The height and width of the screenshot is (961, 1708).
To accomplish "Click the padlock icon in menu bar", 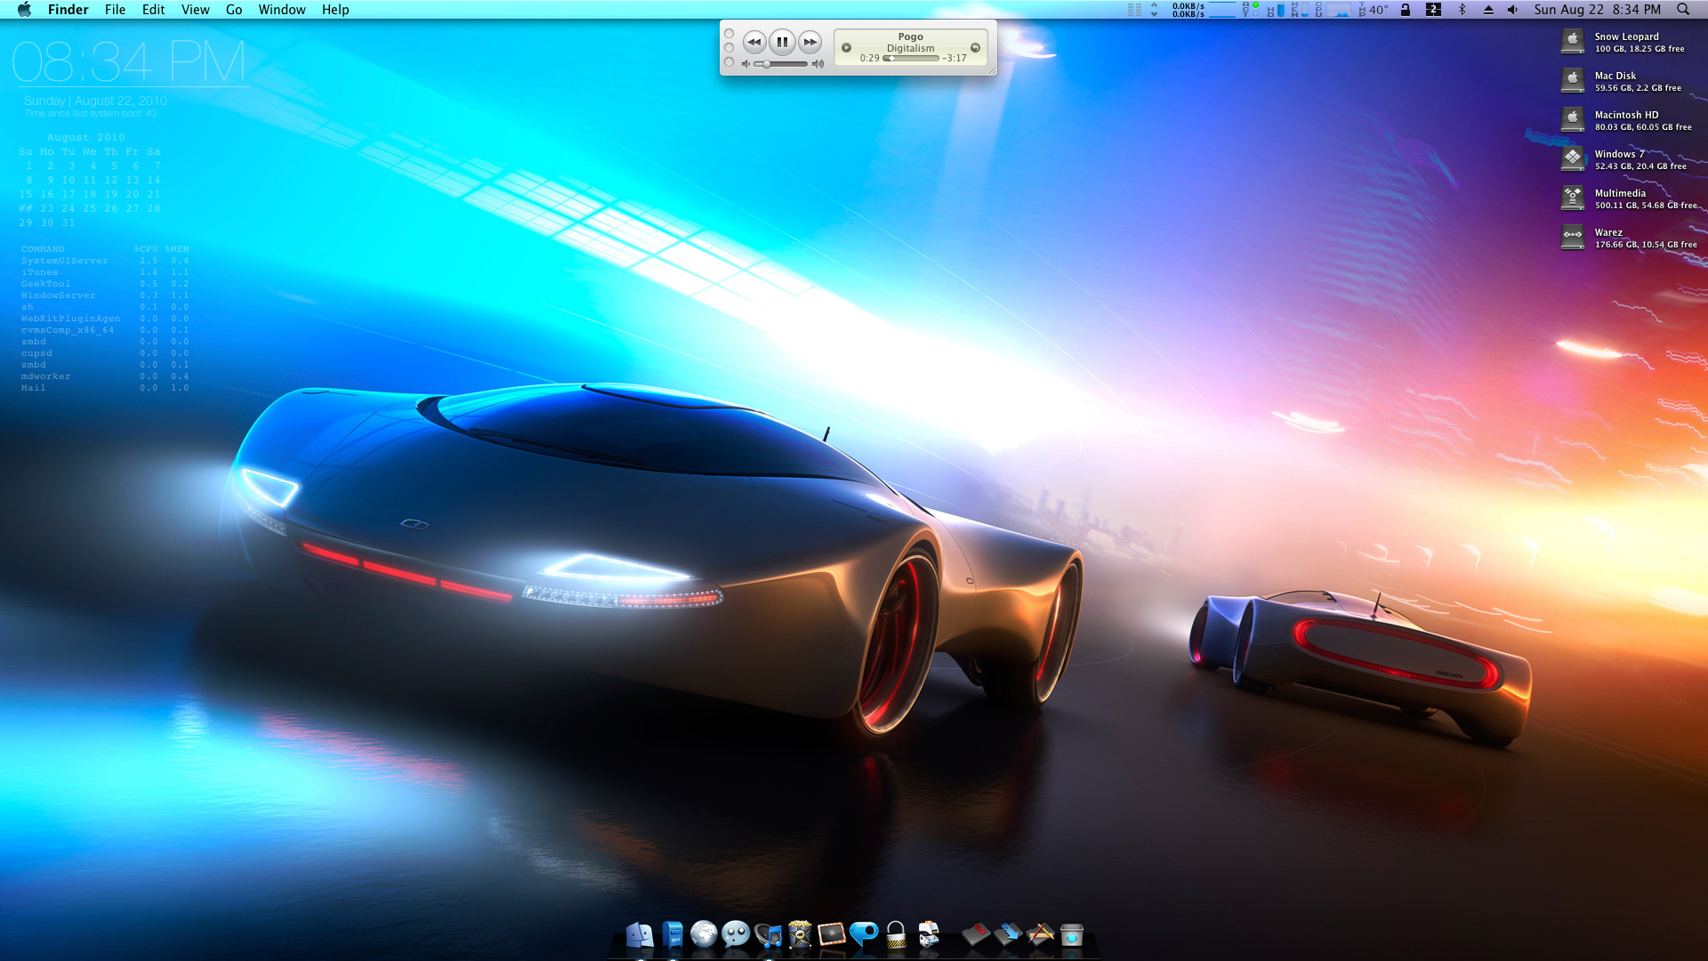I will tap(1406, 10).
